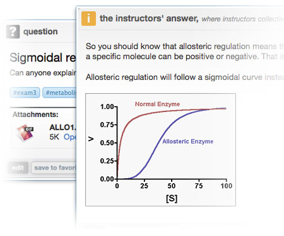Click the gray question mark icon
Screen dimensions: 284x236
[x=13, y=31]
